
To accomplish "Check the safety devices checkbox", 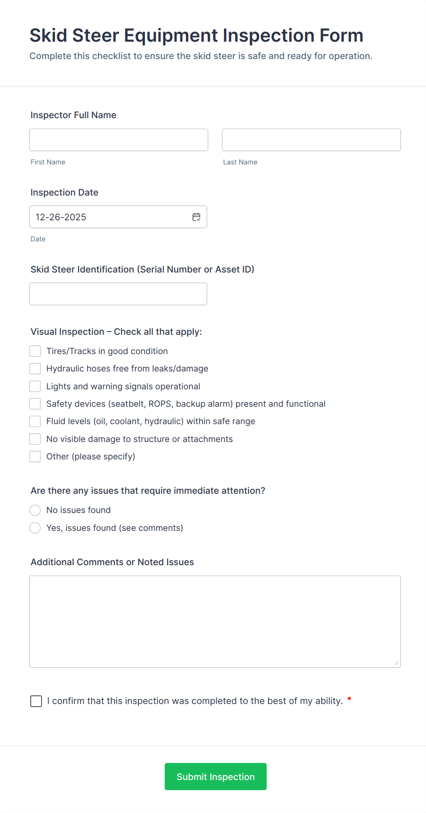I will 35,404.
